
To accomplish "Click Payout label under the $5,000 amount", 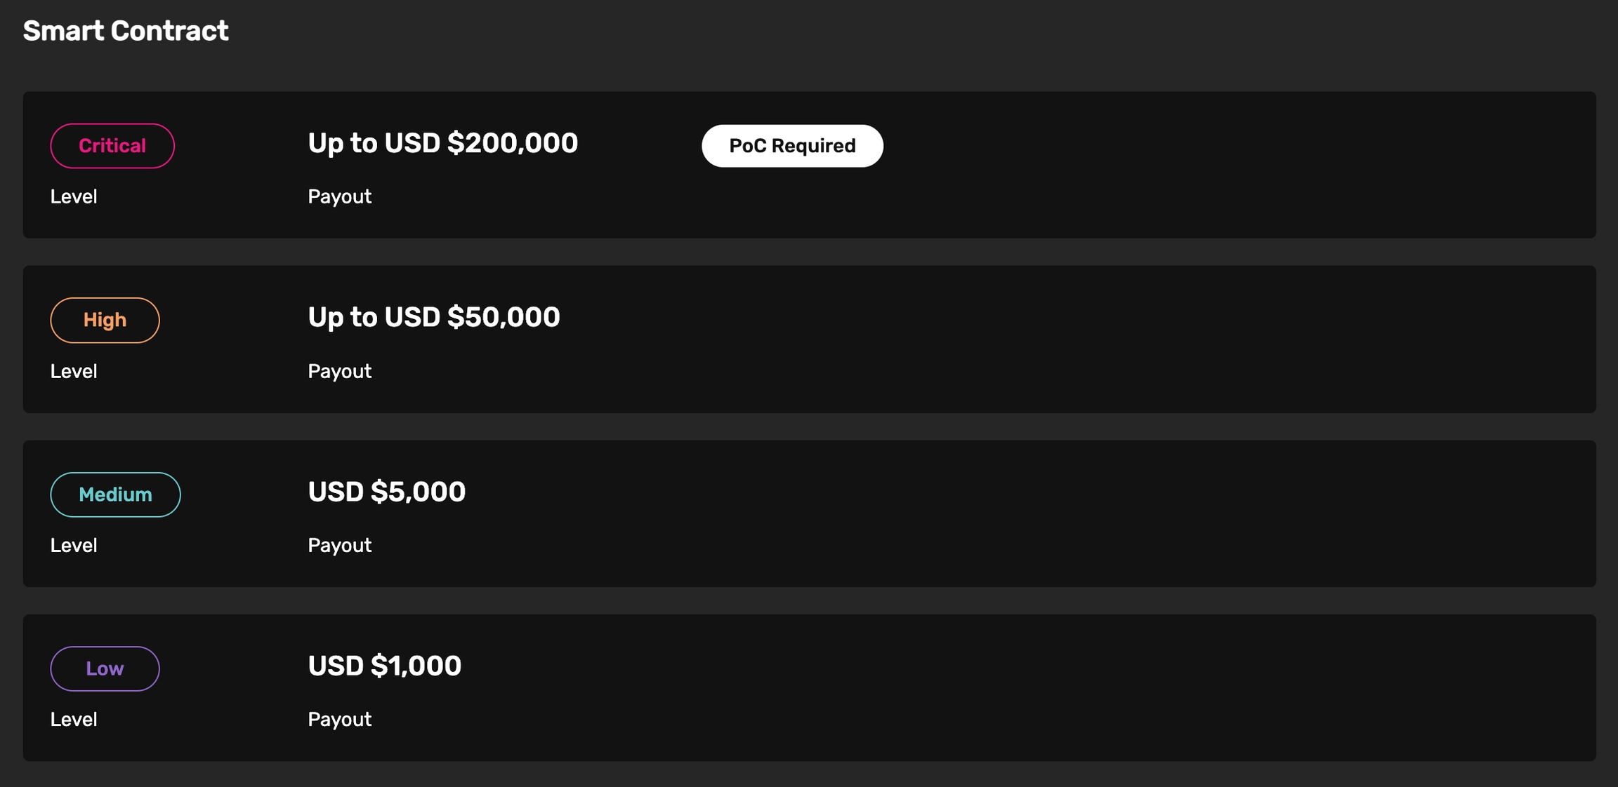I will (339, 545).
